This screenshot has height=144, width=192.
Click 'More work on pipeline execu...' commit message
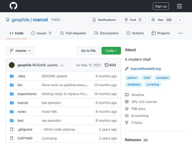[x=65, y=85]
